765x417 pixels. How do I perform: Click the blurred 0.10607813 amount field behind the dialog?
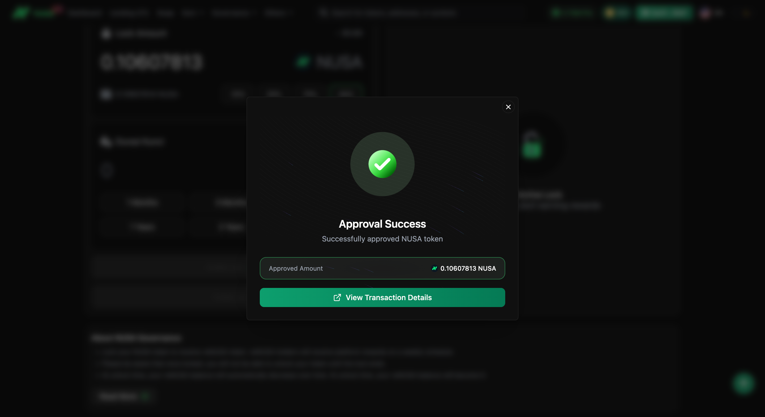(x=151, y=62)
